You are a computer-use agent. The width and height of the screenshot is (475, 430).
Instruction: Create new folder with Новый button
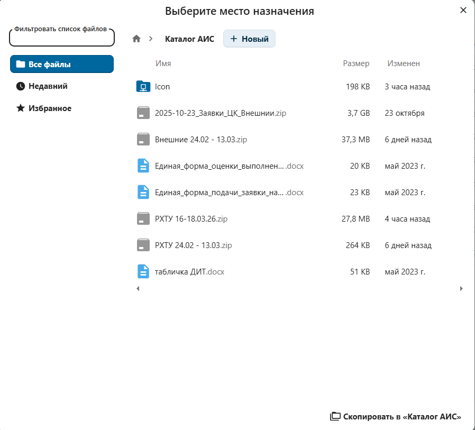click(249, 39)
